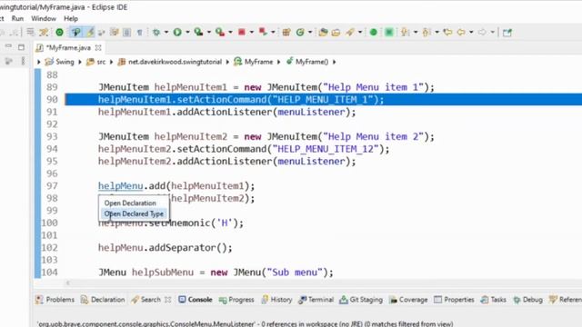Screen dimensions: 582x327
Task: Select the MyFrame.java editor tab
Action: click(x=68, y=48)
